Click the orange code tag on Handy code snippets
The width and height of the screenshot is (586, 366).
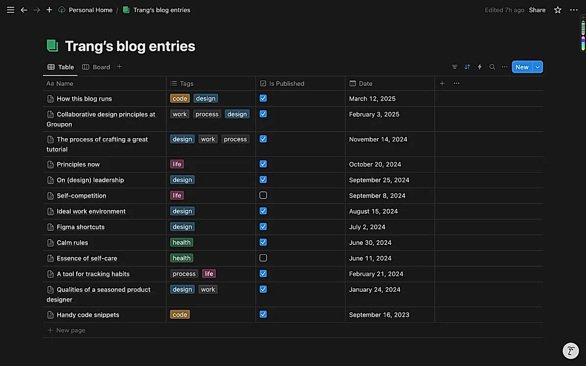click(x=180, y=315)
